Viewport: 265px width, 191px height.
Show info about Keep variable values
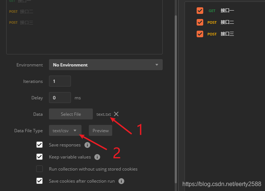[97, 157]
